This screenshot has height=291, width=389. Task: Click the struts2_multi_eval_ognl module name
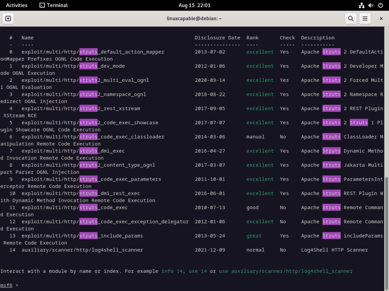pos(85,80)
